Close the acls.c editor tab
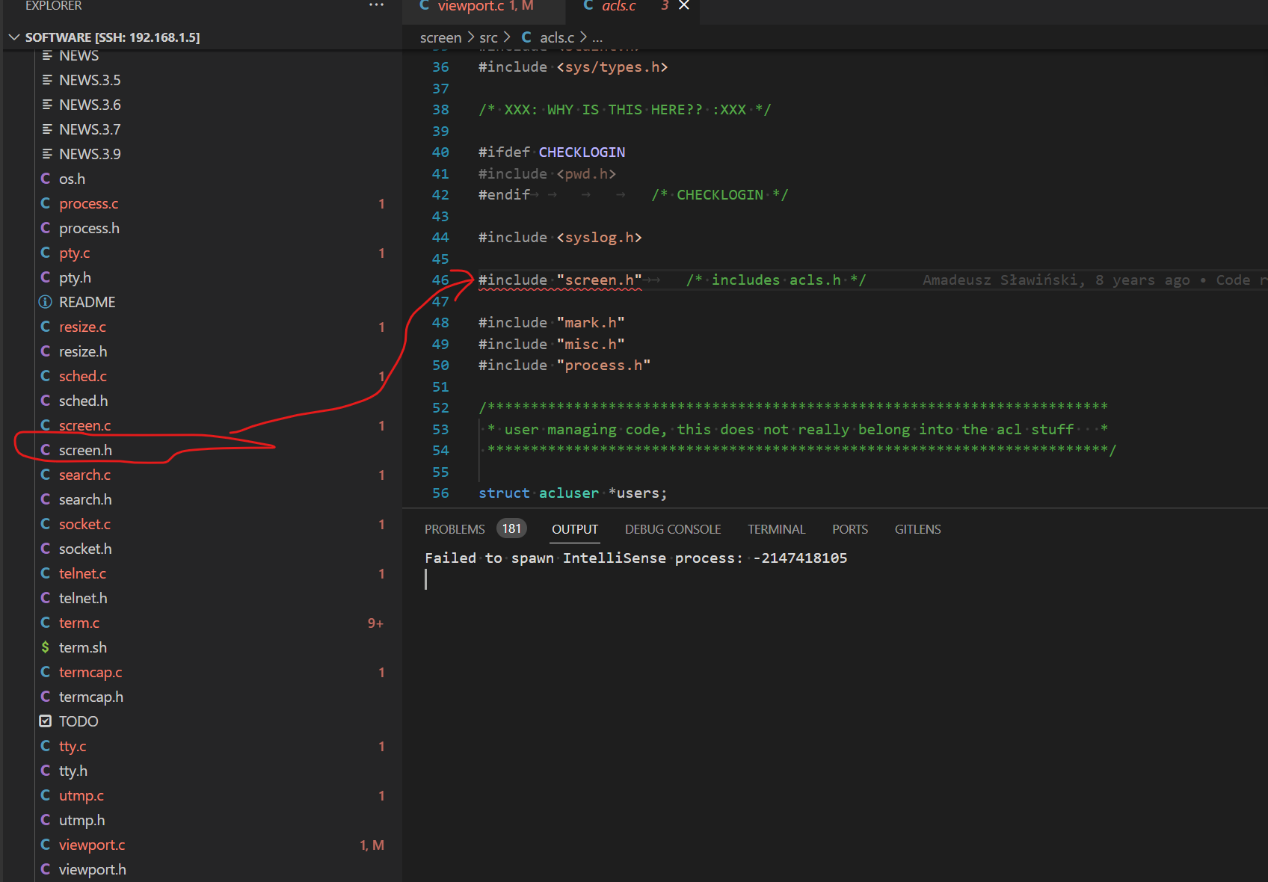Image resolution: width=1268 pixels, height=882 pixels. (683, 6)
